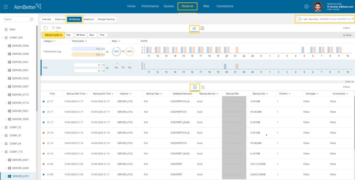Open the Observer tab
This screenshot has height=180, width=355.
coord(188,6)
